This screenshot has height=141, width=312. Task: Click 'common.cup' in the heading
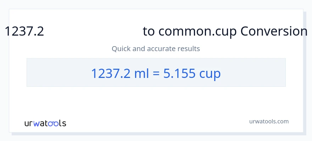[x=198, y=32]
